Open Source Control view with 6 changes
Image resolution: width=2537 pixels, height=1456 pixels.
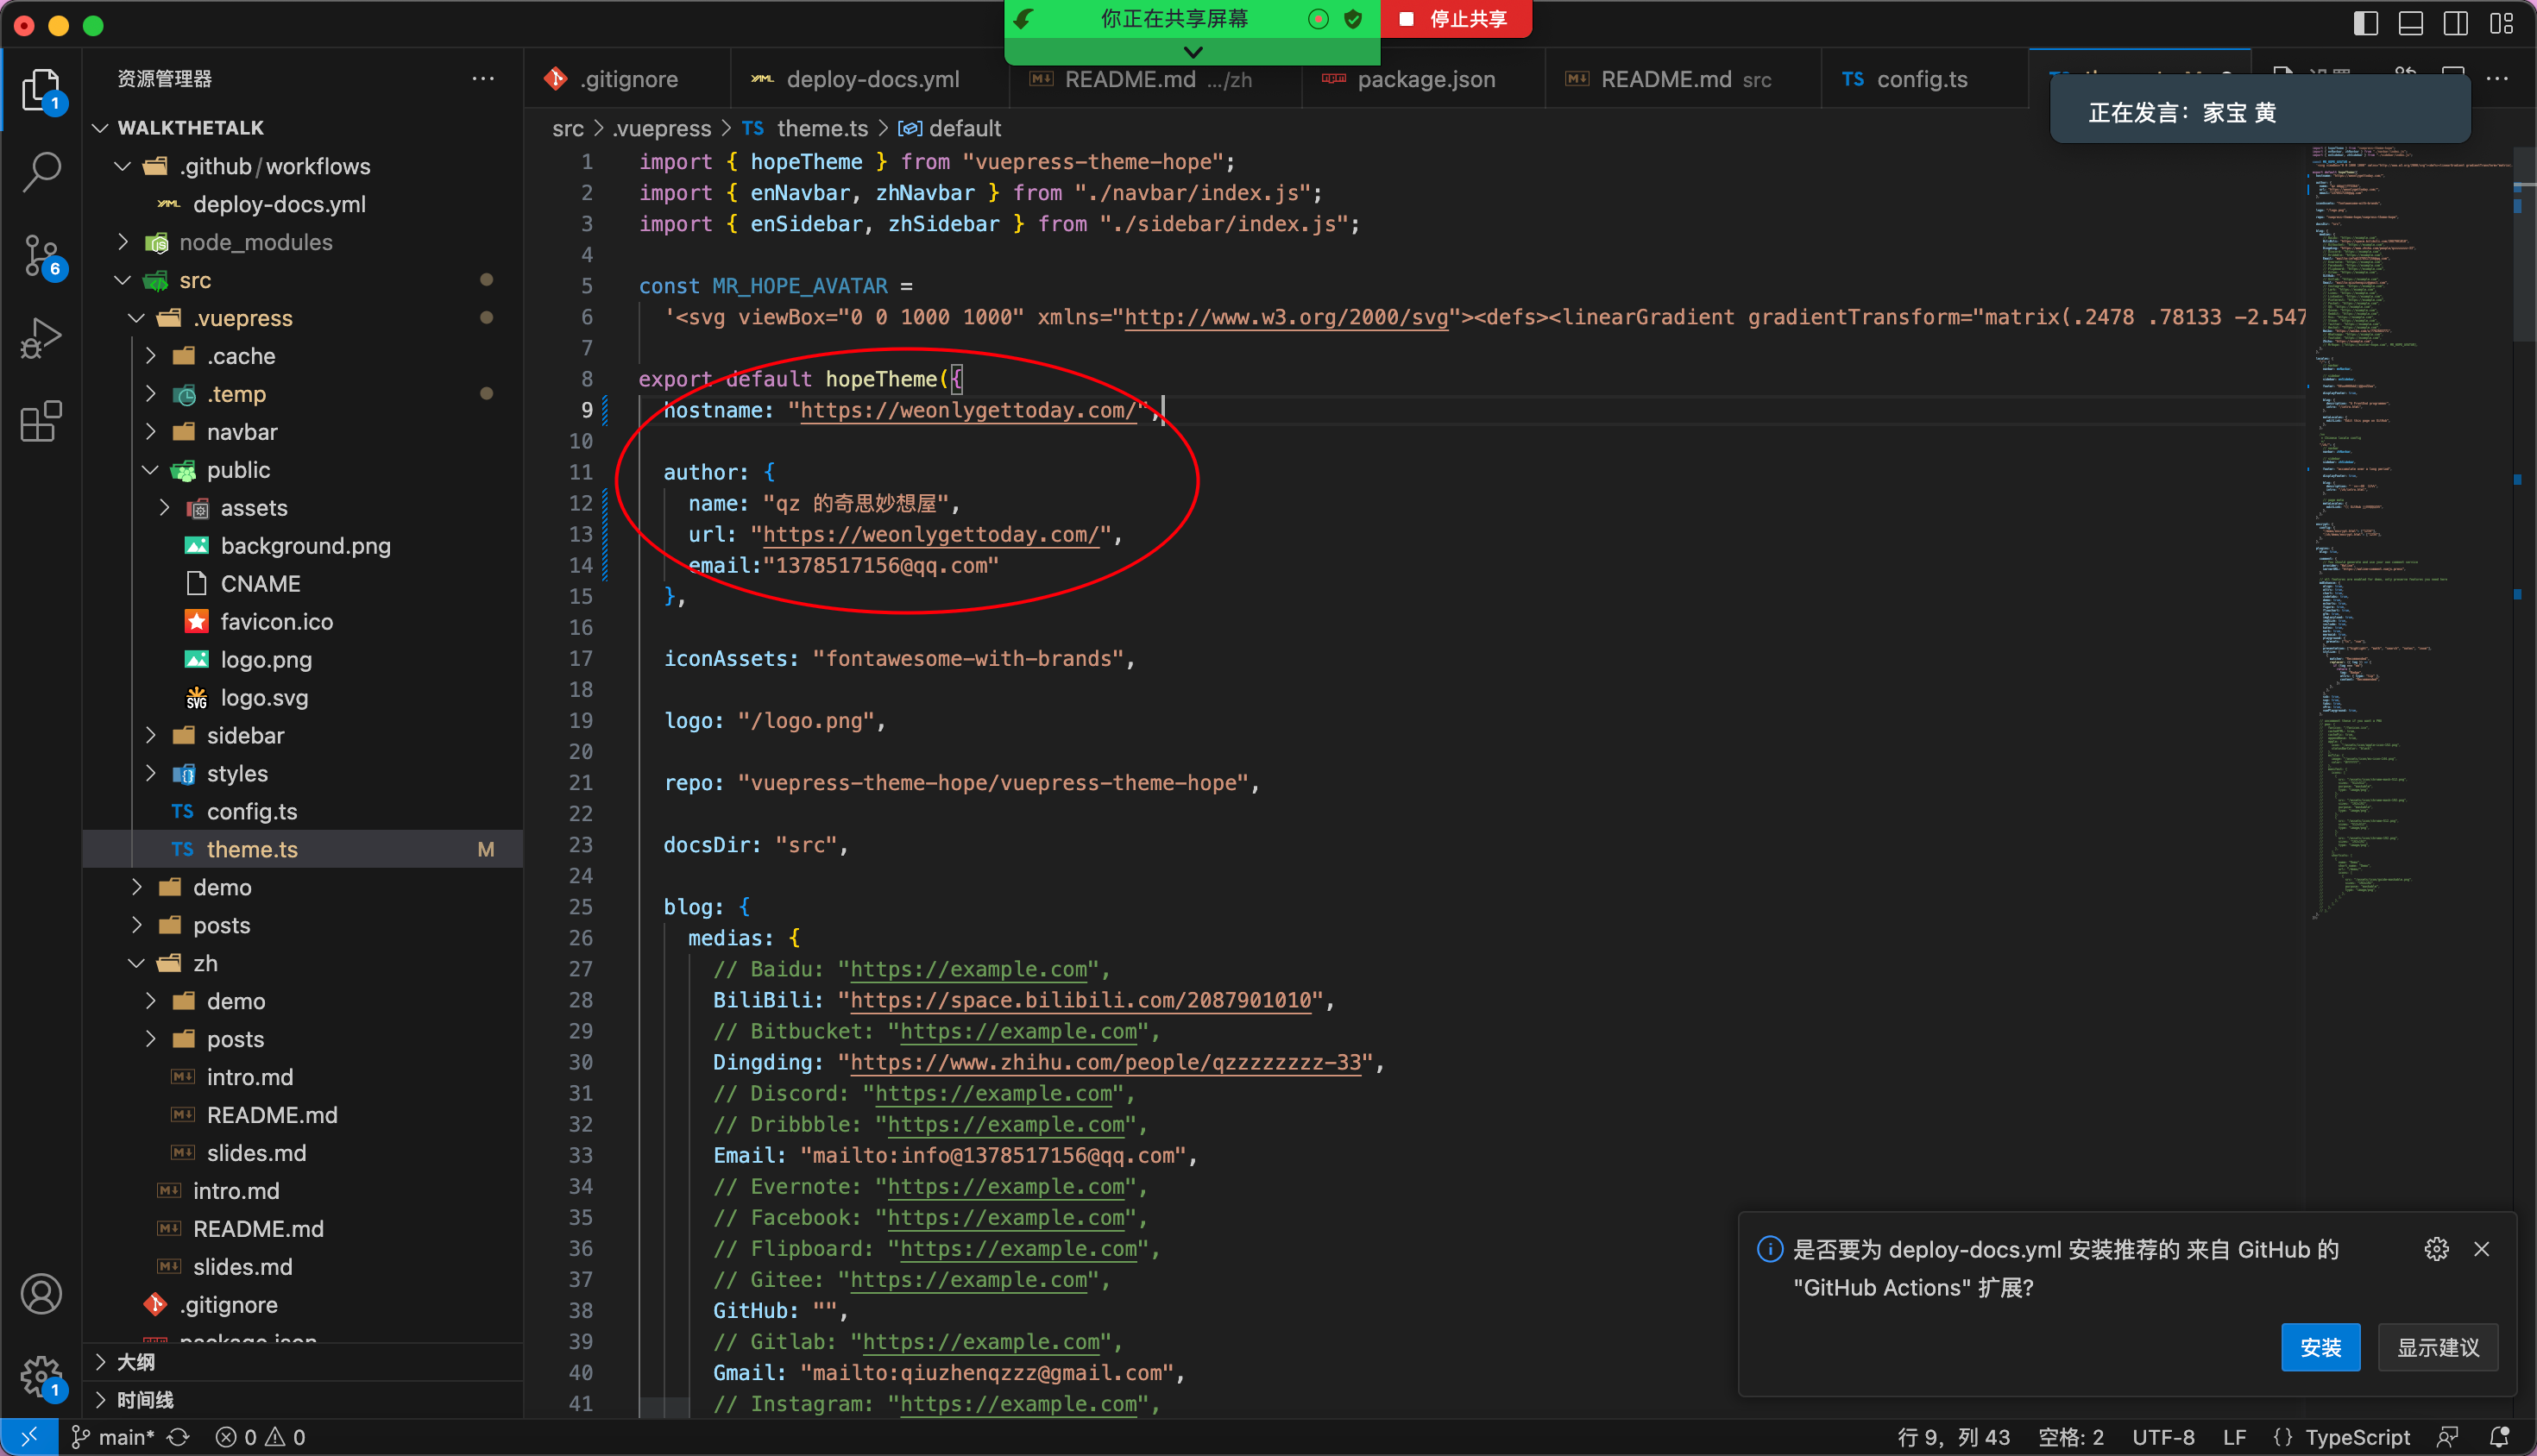41,257
